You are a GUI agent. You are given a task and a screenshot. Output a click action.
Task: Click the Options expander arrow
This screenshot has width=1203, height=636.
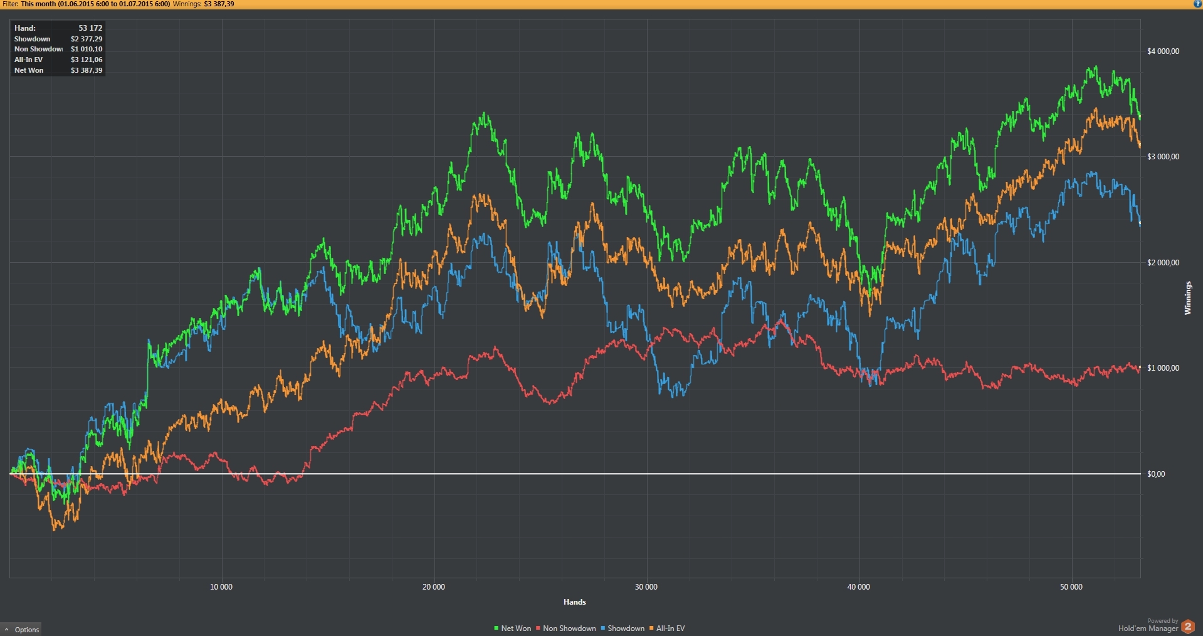coord(6,630)
